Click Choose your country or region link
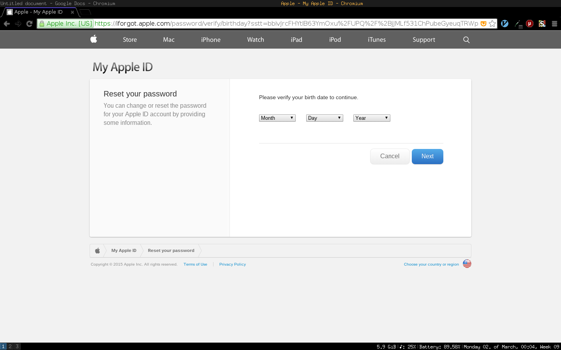The width and height of the screenshot is (561, 350). click(x=431, y=264)
